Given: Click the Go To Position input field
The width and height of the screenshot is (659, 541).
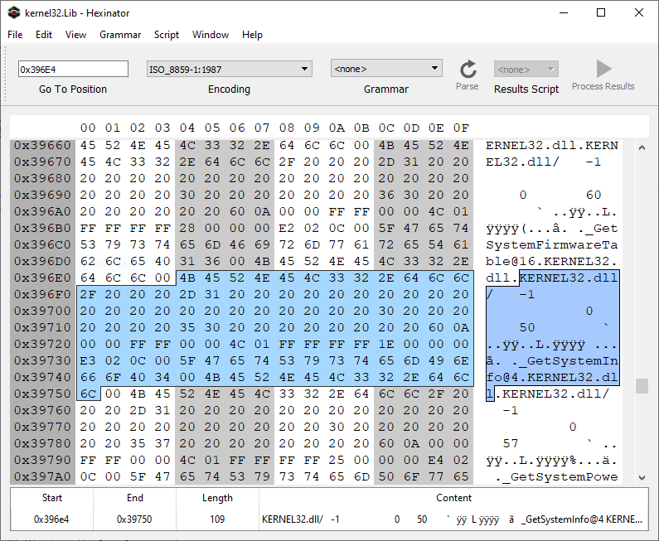Looking at the screenshot, I should click(73, 69).
